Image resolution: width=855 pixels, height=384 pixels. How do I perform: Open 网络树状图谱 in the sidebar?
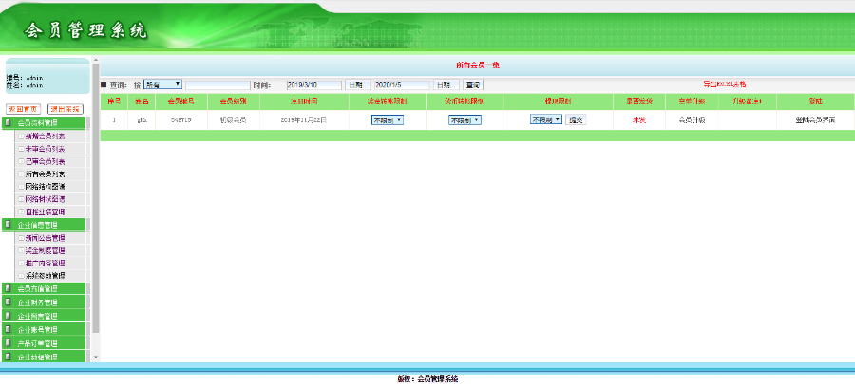[46, 199]
